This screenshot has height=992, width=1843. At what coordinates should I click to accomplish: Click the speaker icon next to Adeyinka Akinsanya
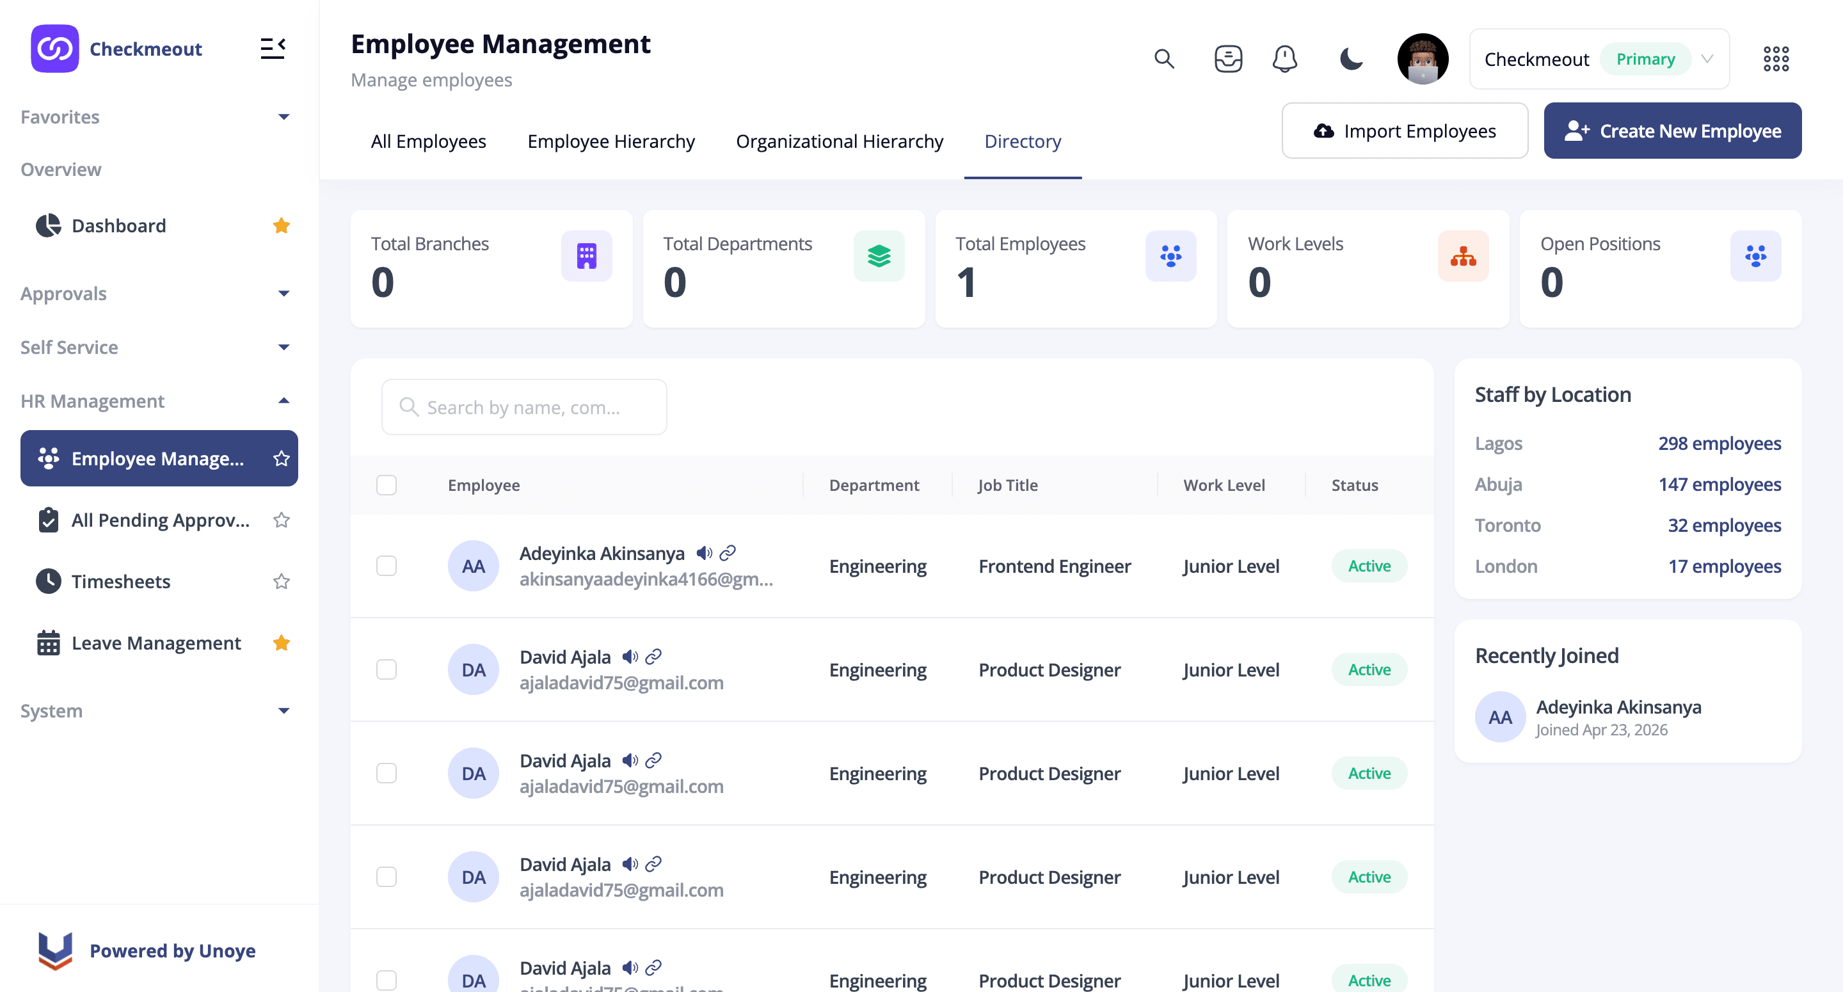click(705, 552)
